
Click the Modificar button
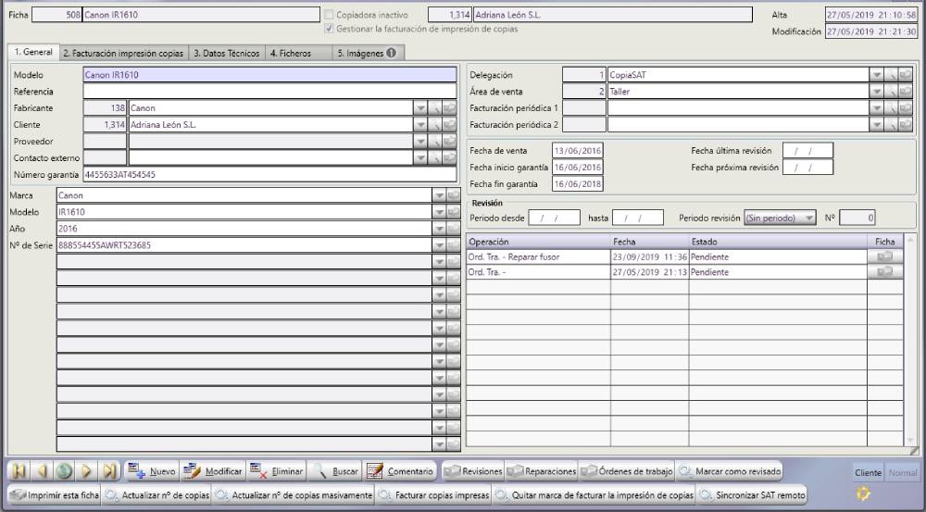pyautogui.click(x=213, y=471)
